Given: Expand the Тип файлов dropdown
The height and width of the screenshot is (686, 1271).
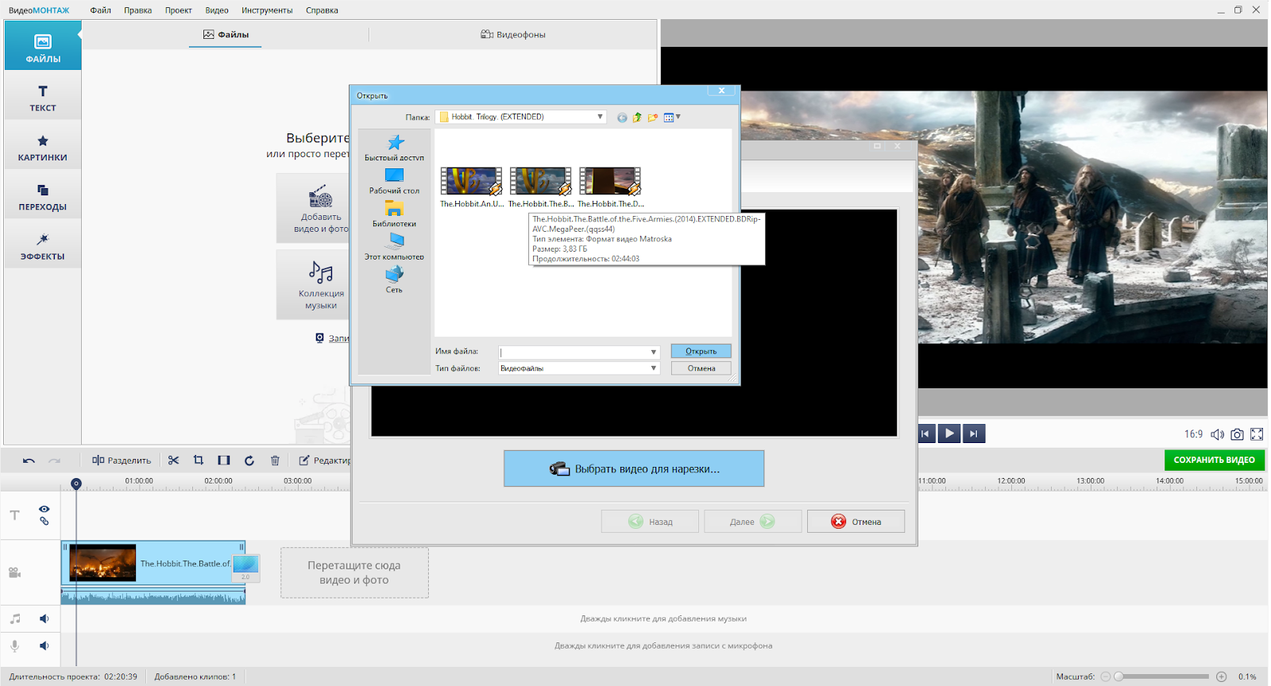Looking at the screenshot, I should tap(654, 368).
